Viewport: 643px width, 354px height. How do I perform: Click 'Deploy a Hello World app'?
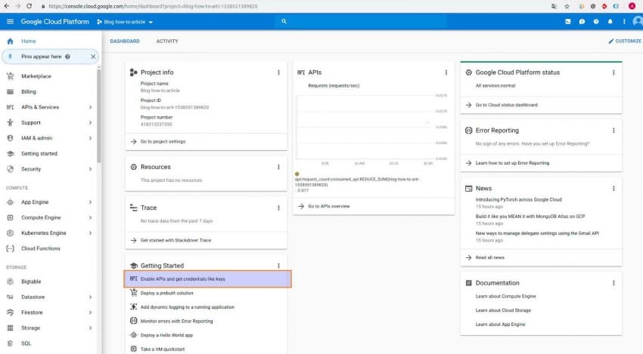[x=166, y=335]
